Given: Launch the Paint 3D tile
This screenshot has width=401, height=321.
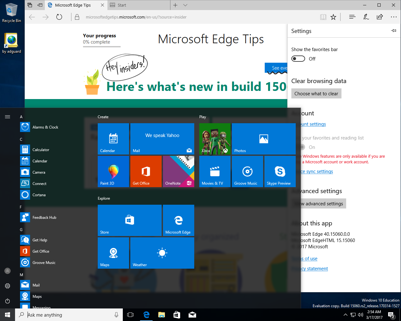Looking at the screenshot, I should (x=113, y=171).
